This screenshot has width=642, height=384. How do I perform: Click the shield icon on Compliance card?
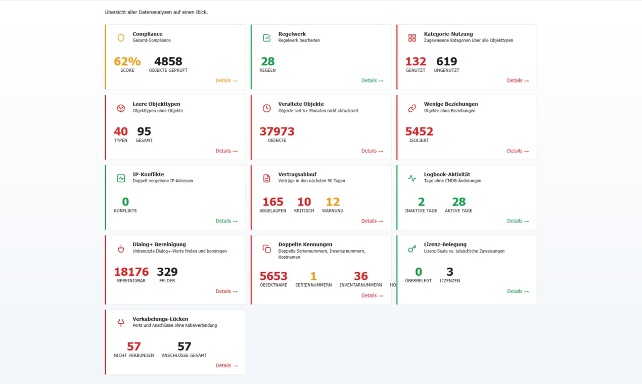pyautogui.click(x=121, y=38)
